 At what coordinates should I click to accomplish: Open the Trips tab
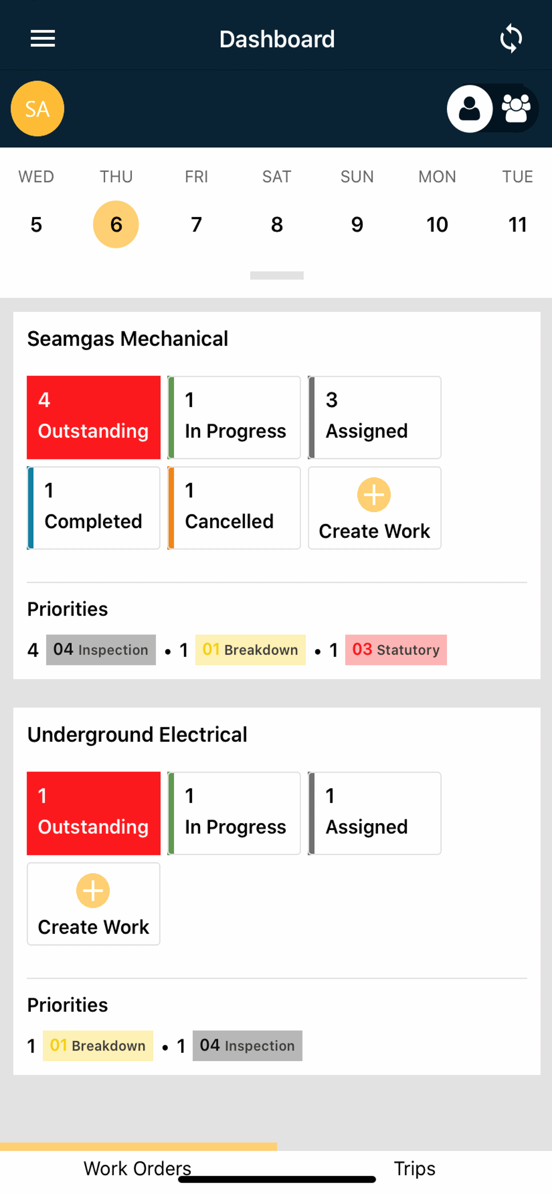pos(414,1169)
